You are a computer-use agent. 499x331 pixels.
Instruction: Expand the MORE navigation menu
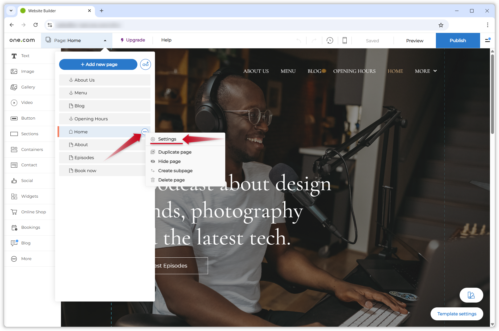tap(425, 71)
